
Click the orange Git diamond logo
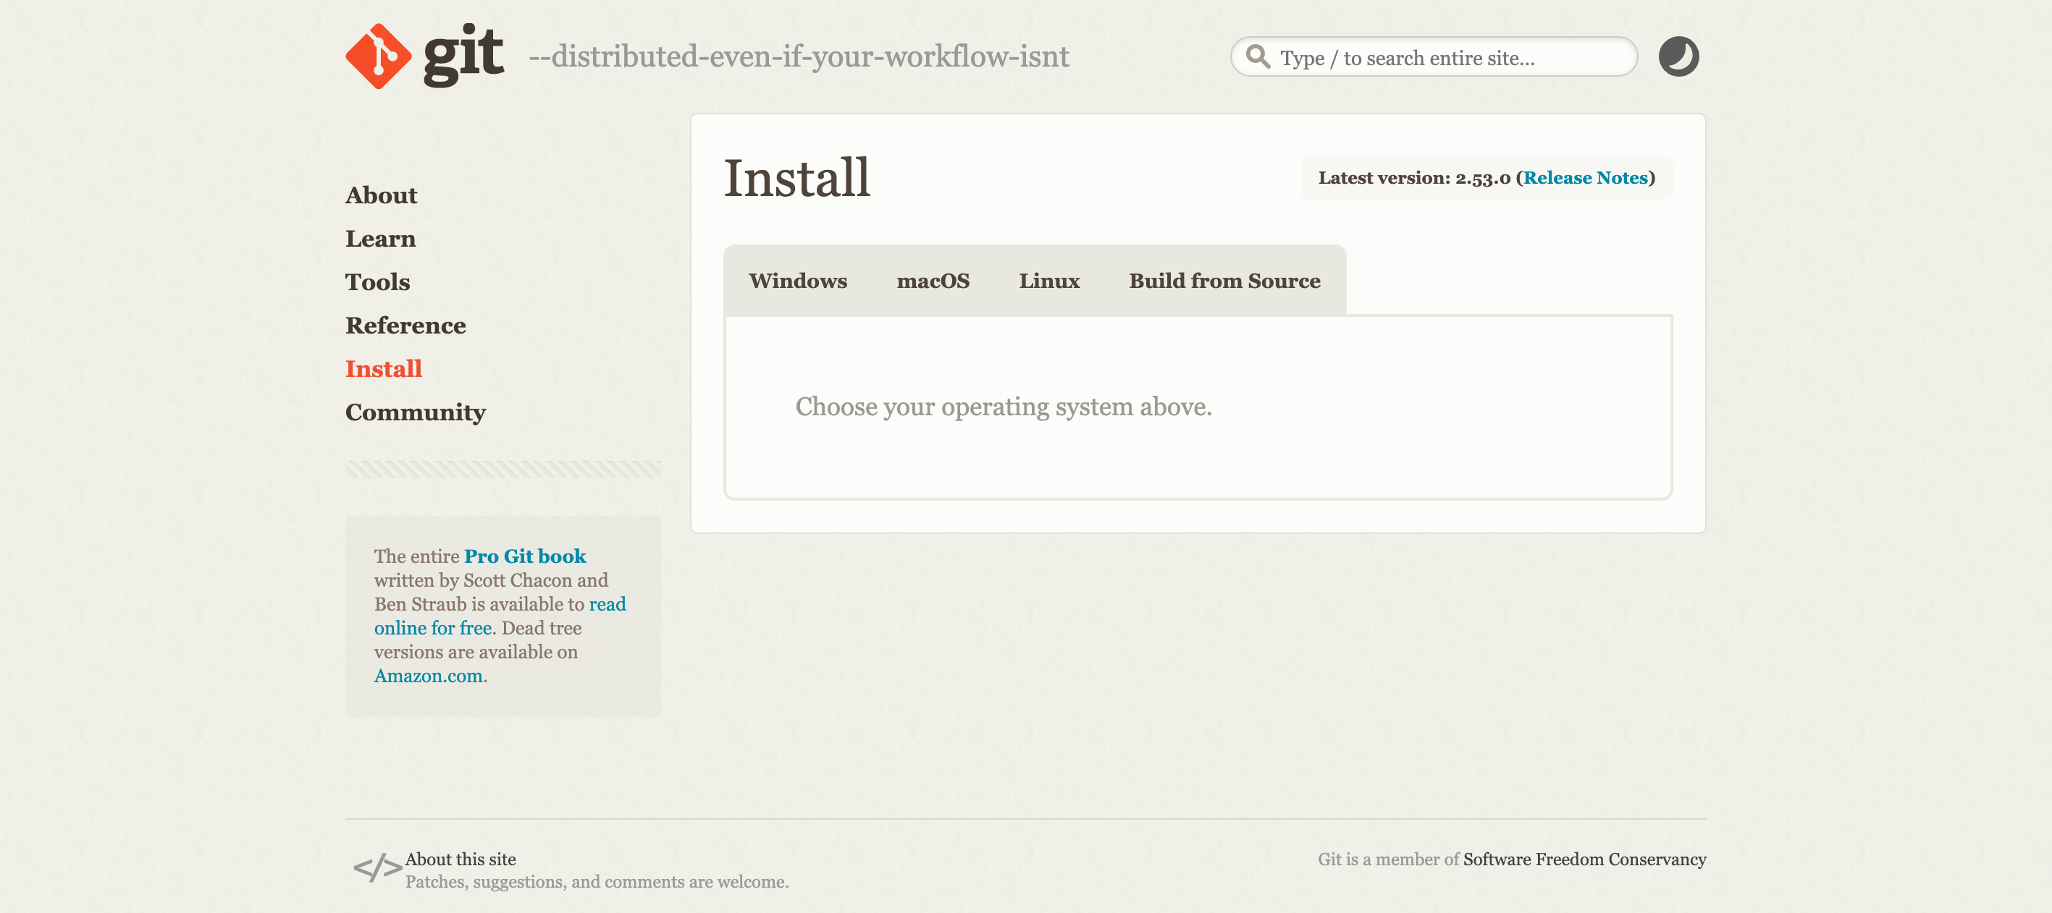379,56
